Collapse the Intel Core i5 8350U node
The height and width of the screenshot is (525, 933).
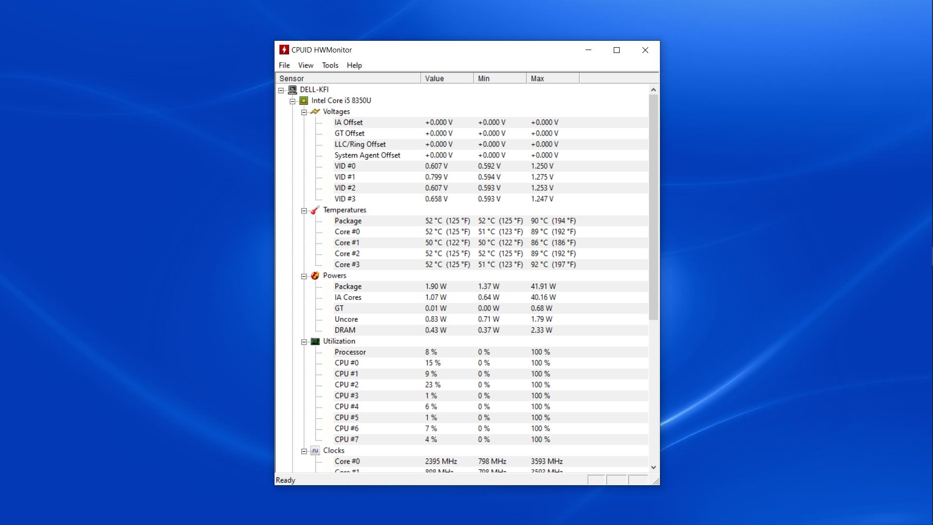click(x=293, y=101)
